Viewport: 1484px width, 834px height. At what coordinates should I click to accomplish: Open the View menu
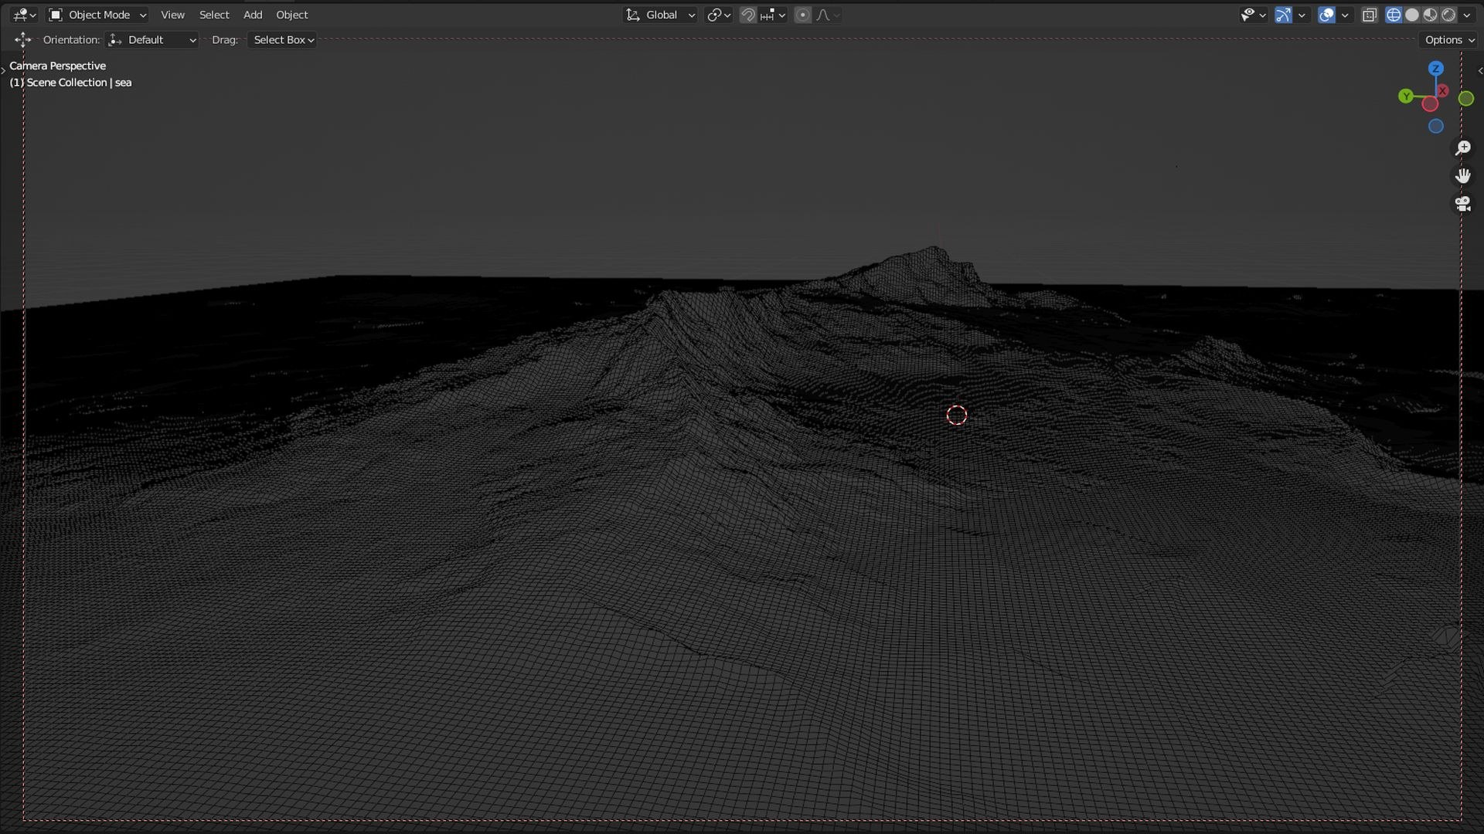pyautogui.click(x=172, y=15)
